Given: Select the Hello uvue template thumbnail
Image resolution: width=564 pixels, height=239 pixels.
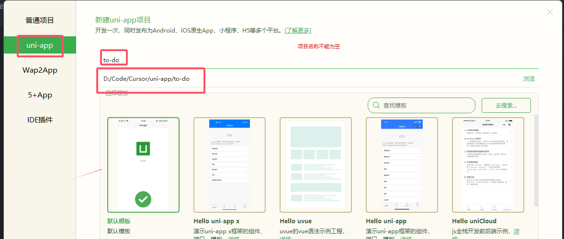Looking at the screenshot, I should (x=316, y=165).
